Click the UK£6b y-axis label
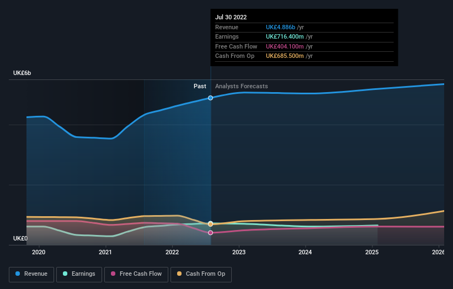The width and height of the screenshot is (453, 289). [x=22, y=73]
